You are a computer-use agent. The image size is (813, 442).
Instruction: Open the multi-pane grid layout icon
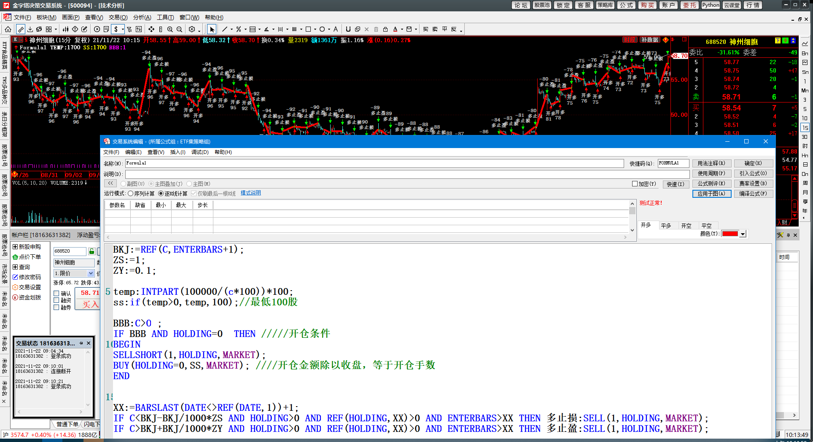[48, 29]
